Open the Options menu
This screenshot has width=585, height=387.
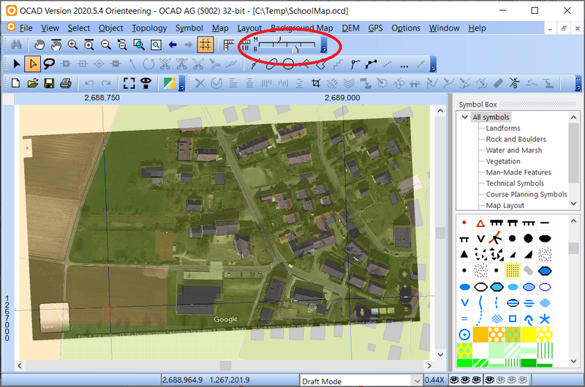tap(406, 28)
